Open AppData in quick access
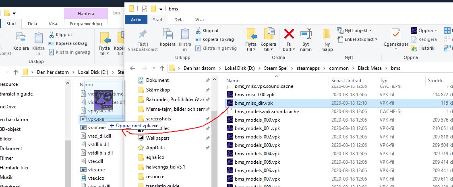Image resolution: width=453 pixels, height=187 pixels. click(155, 148)
